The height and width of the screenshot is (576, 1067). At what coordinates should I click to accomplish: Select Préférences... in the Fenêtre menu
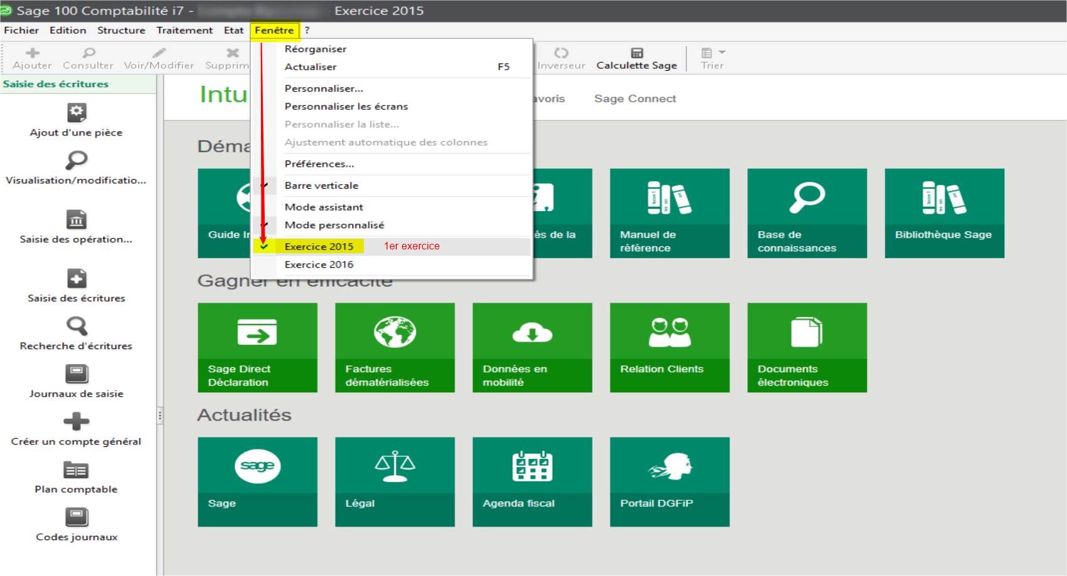pos(319,164)
